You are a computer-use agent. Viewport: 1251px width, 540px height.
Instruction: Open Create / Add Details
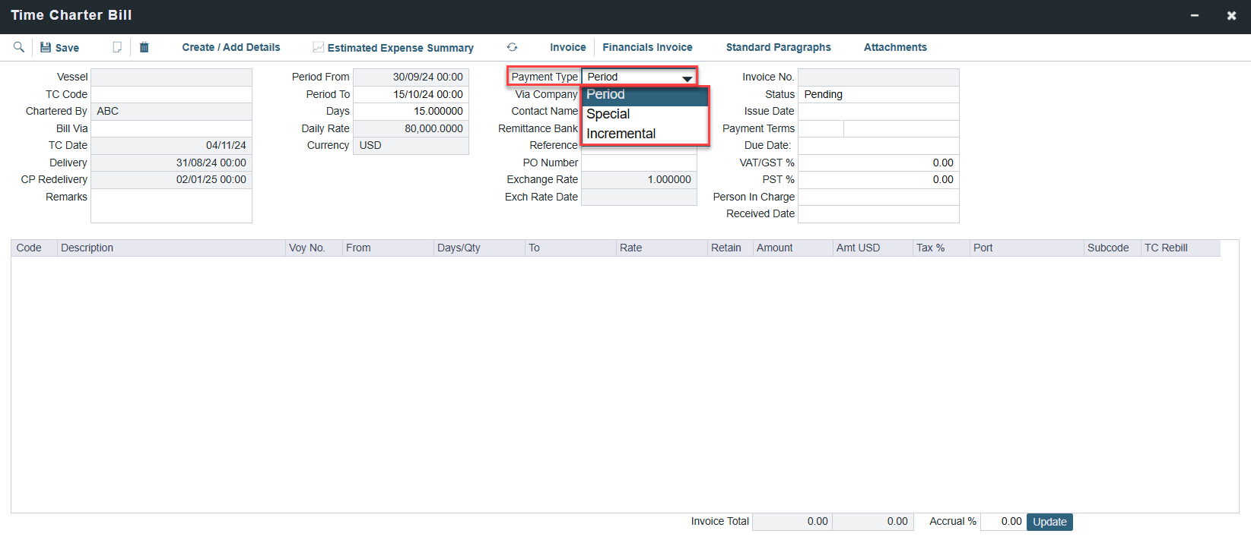[x=230, y=47]
